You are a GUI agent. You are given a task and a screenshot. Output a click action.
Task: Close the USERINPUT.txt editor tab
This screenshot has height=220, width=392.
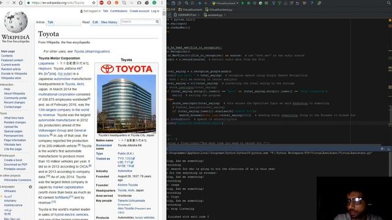tap(198, 15)
